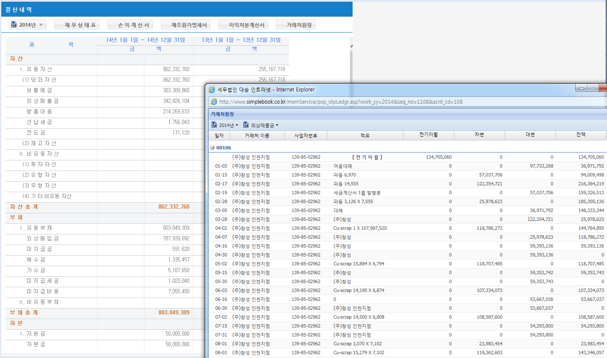Viewport: 607px width, 358px height.
Task: Open the popup's 2014년 year dropdown arrow
Action: tap(237, 125)
